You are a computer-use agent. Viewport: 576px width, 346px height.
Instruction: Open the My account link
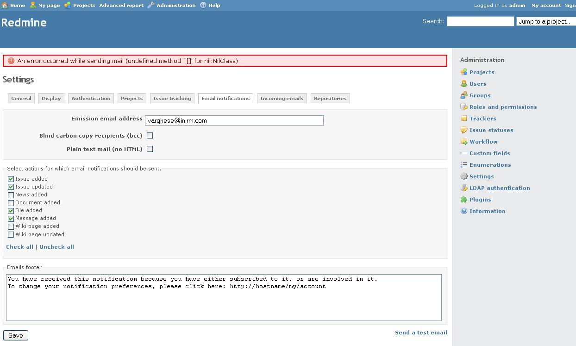pos(546,5)
